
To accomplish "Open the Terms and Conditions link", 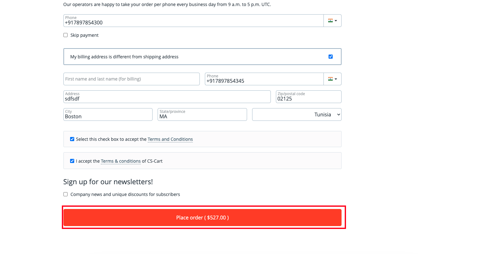I will click(x=170, y=139).
